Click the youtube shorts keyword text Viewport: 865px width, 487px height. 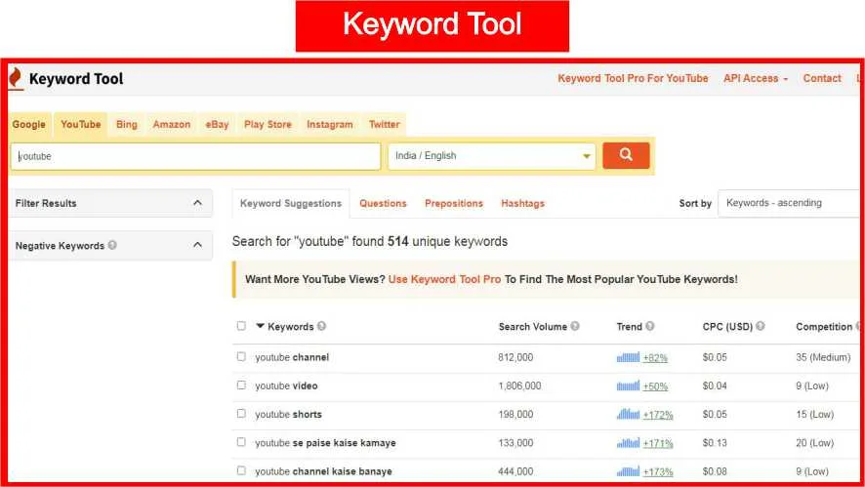click(x=288, y=414)
